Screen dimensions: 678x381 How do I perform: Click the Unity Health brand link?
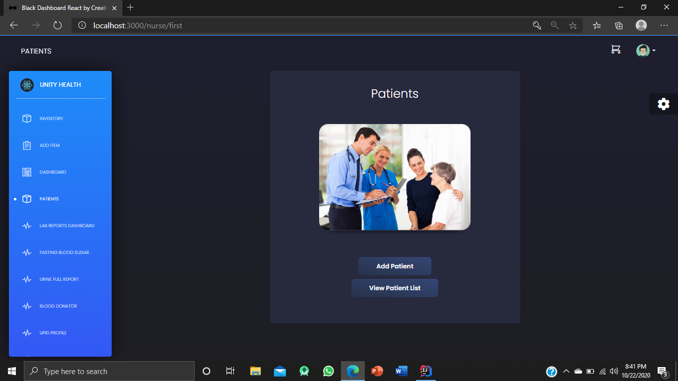click(60, 85)
